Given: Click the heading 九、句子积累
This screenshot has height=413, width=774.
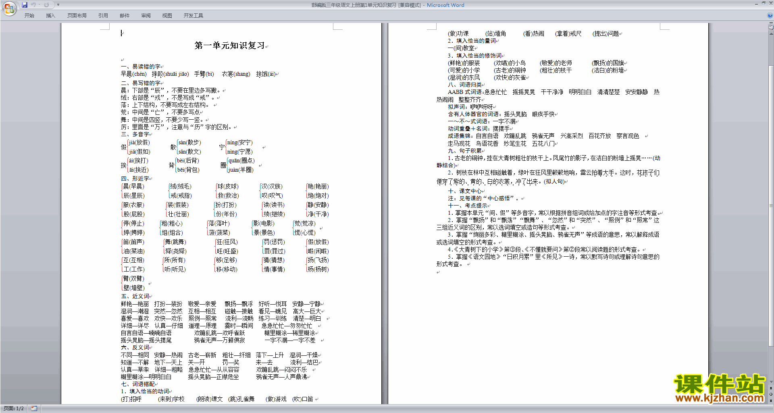Looking at the screenshot, I should coord(464,151).
